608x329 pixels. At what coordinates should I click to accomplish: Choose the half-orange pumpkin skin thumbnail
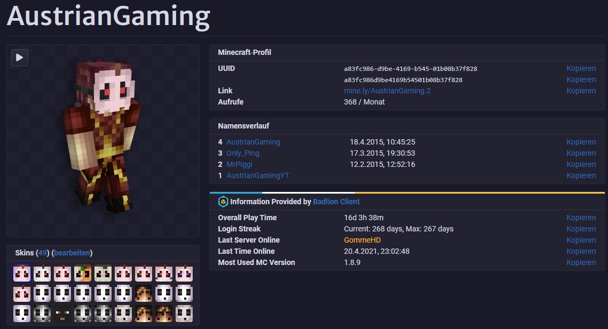[83, 274]
